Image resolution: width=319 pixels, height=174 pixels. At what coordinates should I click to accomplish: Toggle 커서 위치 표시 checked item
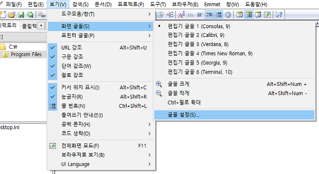(x=101, y=87)
